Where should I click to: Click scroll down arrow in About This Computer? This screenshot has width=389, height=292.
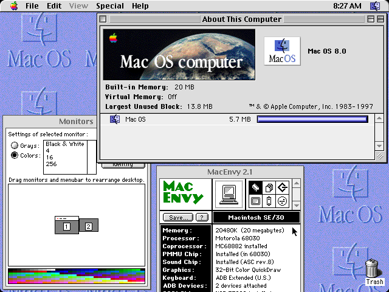pyautogui.click(x=379, y=146)
